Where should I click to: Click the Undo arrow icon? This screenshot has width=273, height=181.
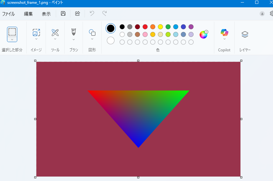click(92, 13)
